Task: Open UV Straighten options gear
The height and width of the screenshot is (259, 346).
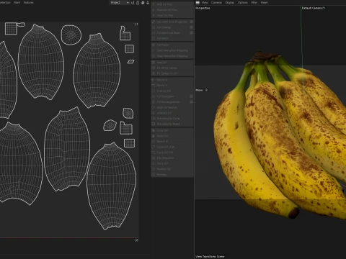Action: (x=191, y=96)
